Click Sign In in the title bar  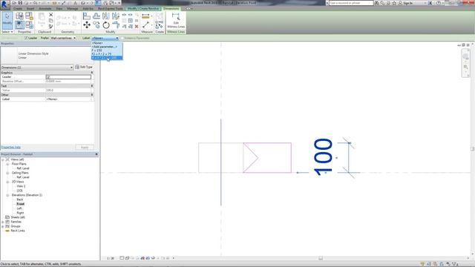[x=407, y=3]
